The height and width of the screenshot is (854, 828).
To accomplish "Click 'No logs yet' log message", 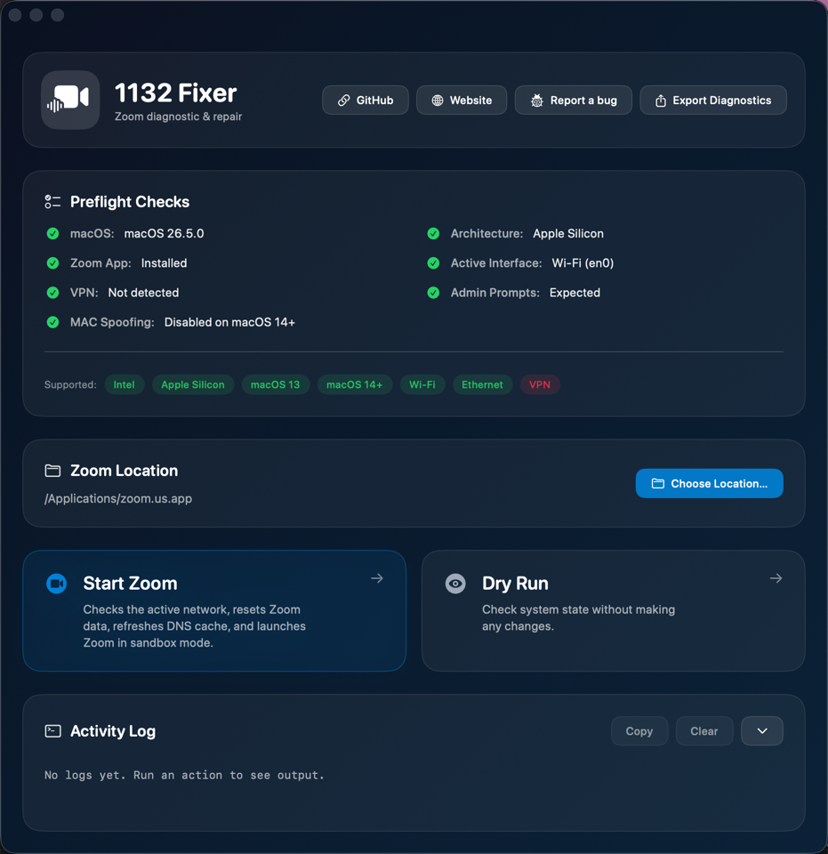I will click(184, 775).
